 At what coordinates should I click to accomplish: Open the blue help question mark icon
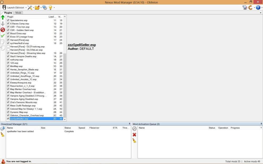(258, 8)
